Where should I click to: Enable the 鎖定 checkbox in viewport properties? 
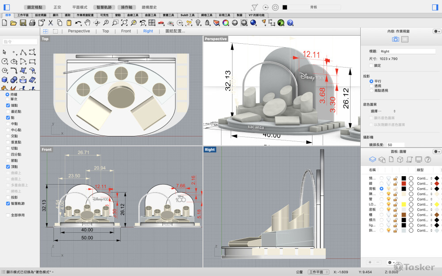coord(371,65)
